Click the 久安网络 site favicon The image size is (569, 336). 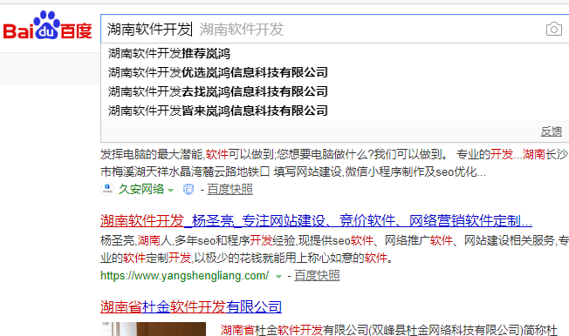pos(107,189)
